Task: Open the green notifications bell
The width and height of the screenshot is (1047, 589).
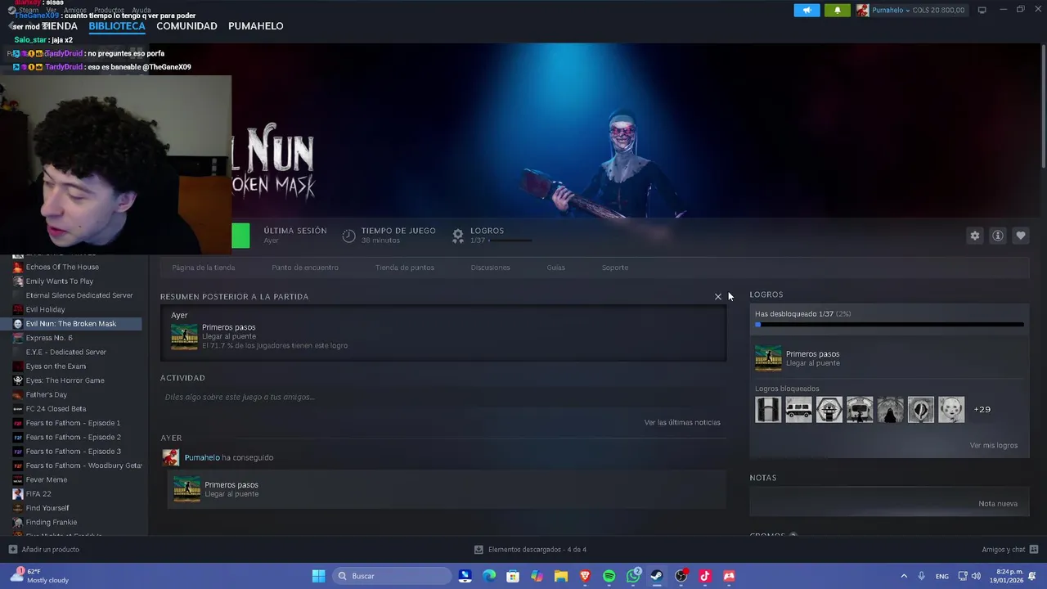Action: click(837, 10)
